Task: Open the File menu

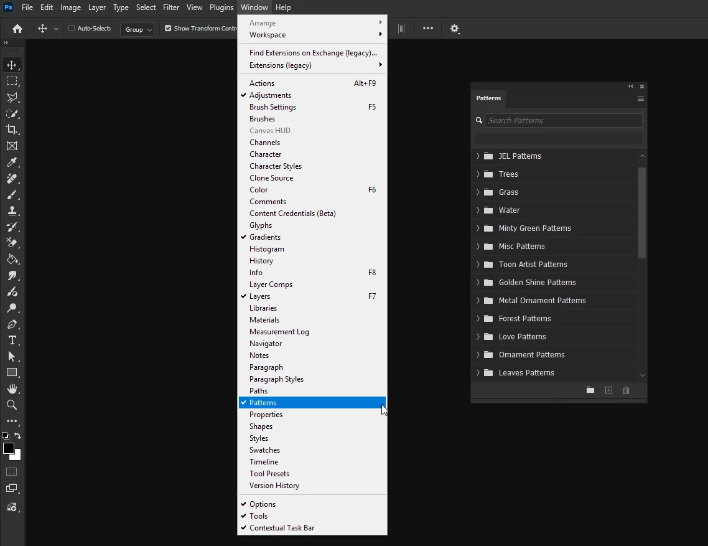Action: click(27, 7)
